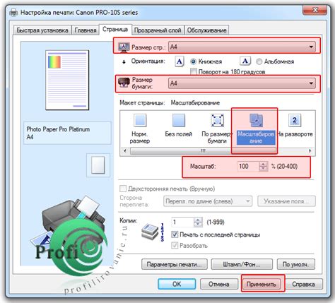Decrease Копии count with down arrow
The image size is (335, 303).
(198, 224)
